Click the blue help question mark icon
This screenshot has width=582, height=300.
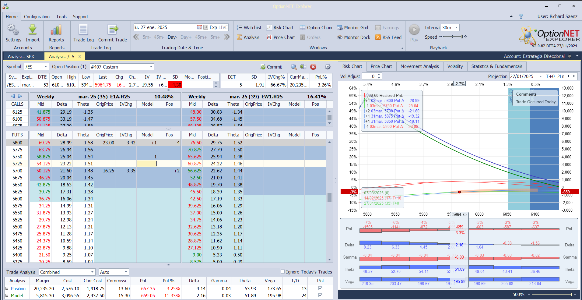tap(521, 16)
